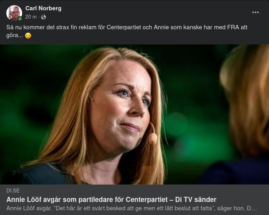
Task: Click the DI.SE source label
Action: point(13,190)
